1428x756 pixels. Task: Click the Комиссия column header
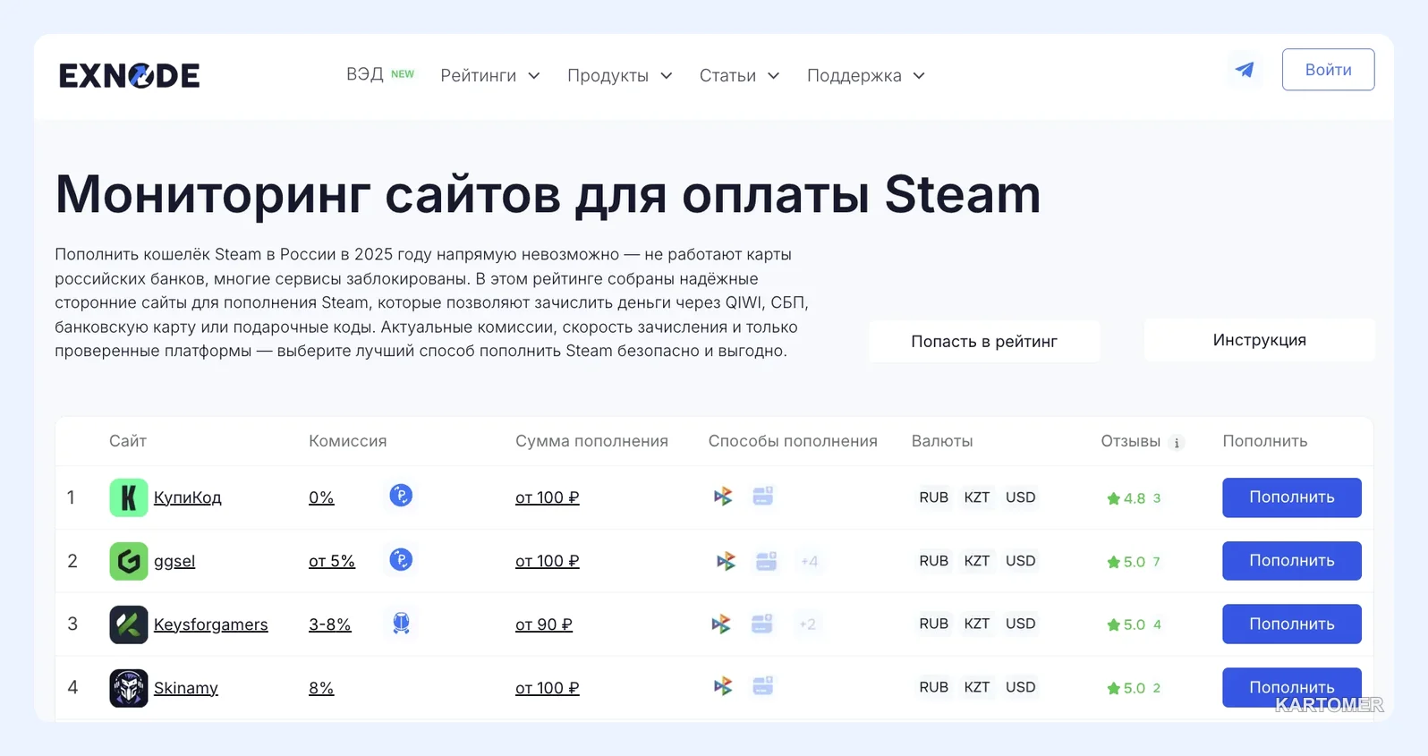coord(348,441)
